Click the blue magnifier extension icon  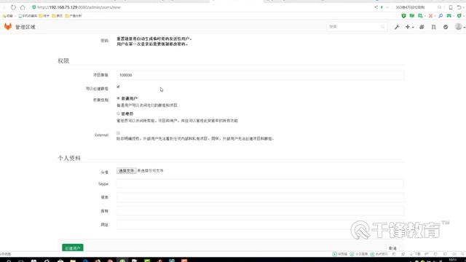click(441, 16)
